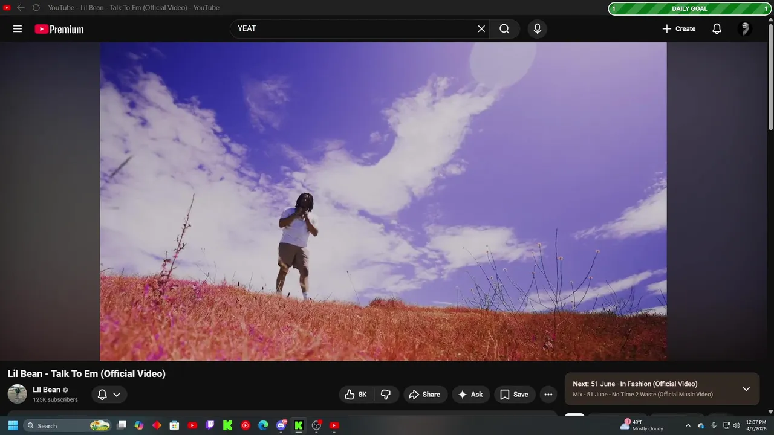Click the verified badge beside Lil Bean
Image resolution: width=774 pixels, height=435 pixels.
[65, 390]
